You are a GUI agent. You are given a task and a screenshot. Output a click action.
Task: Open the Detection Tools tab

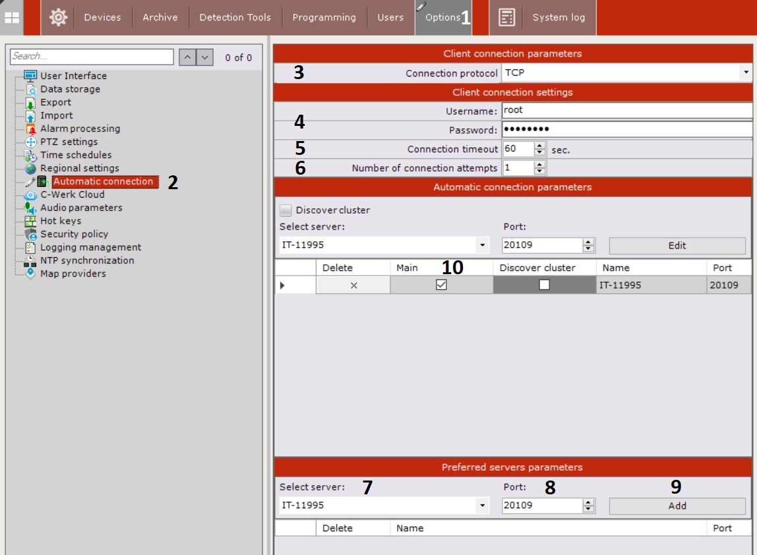[235, 18]
